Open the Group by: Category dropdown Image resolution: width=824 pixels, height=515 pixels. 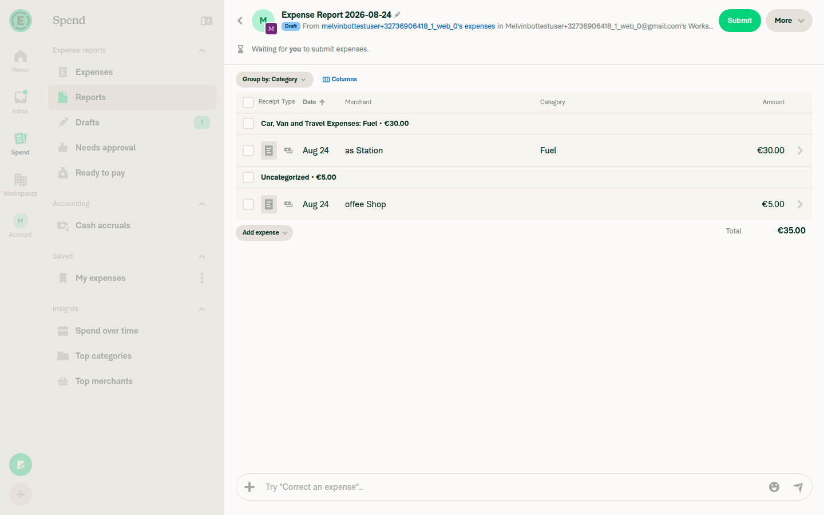(x=275, y=80)
